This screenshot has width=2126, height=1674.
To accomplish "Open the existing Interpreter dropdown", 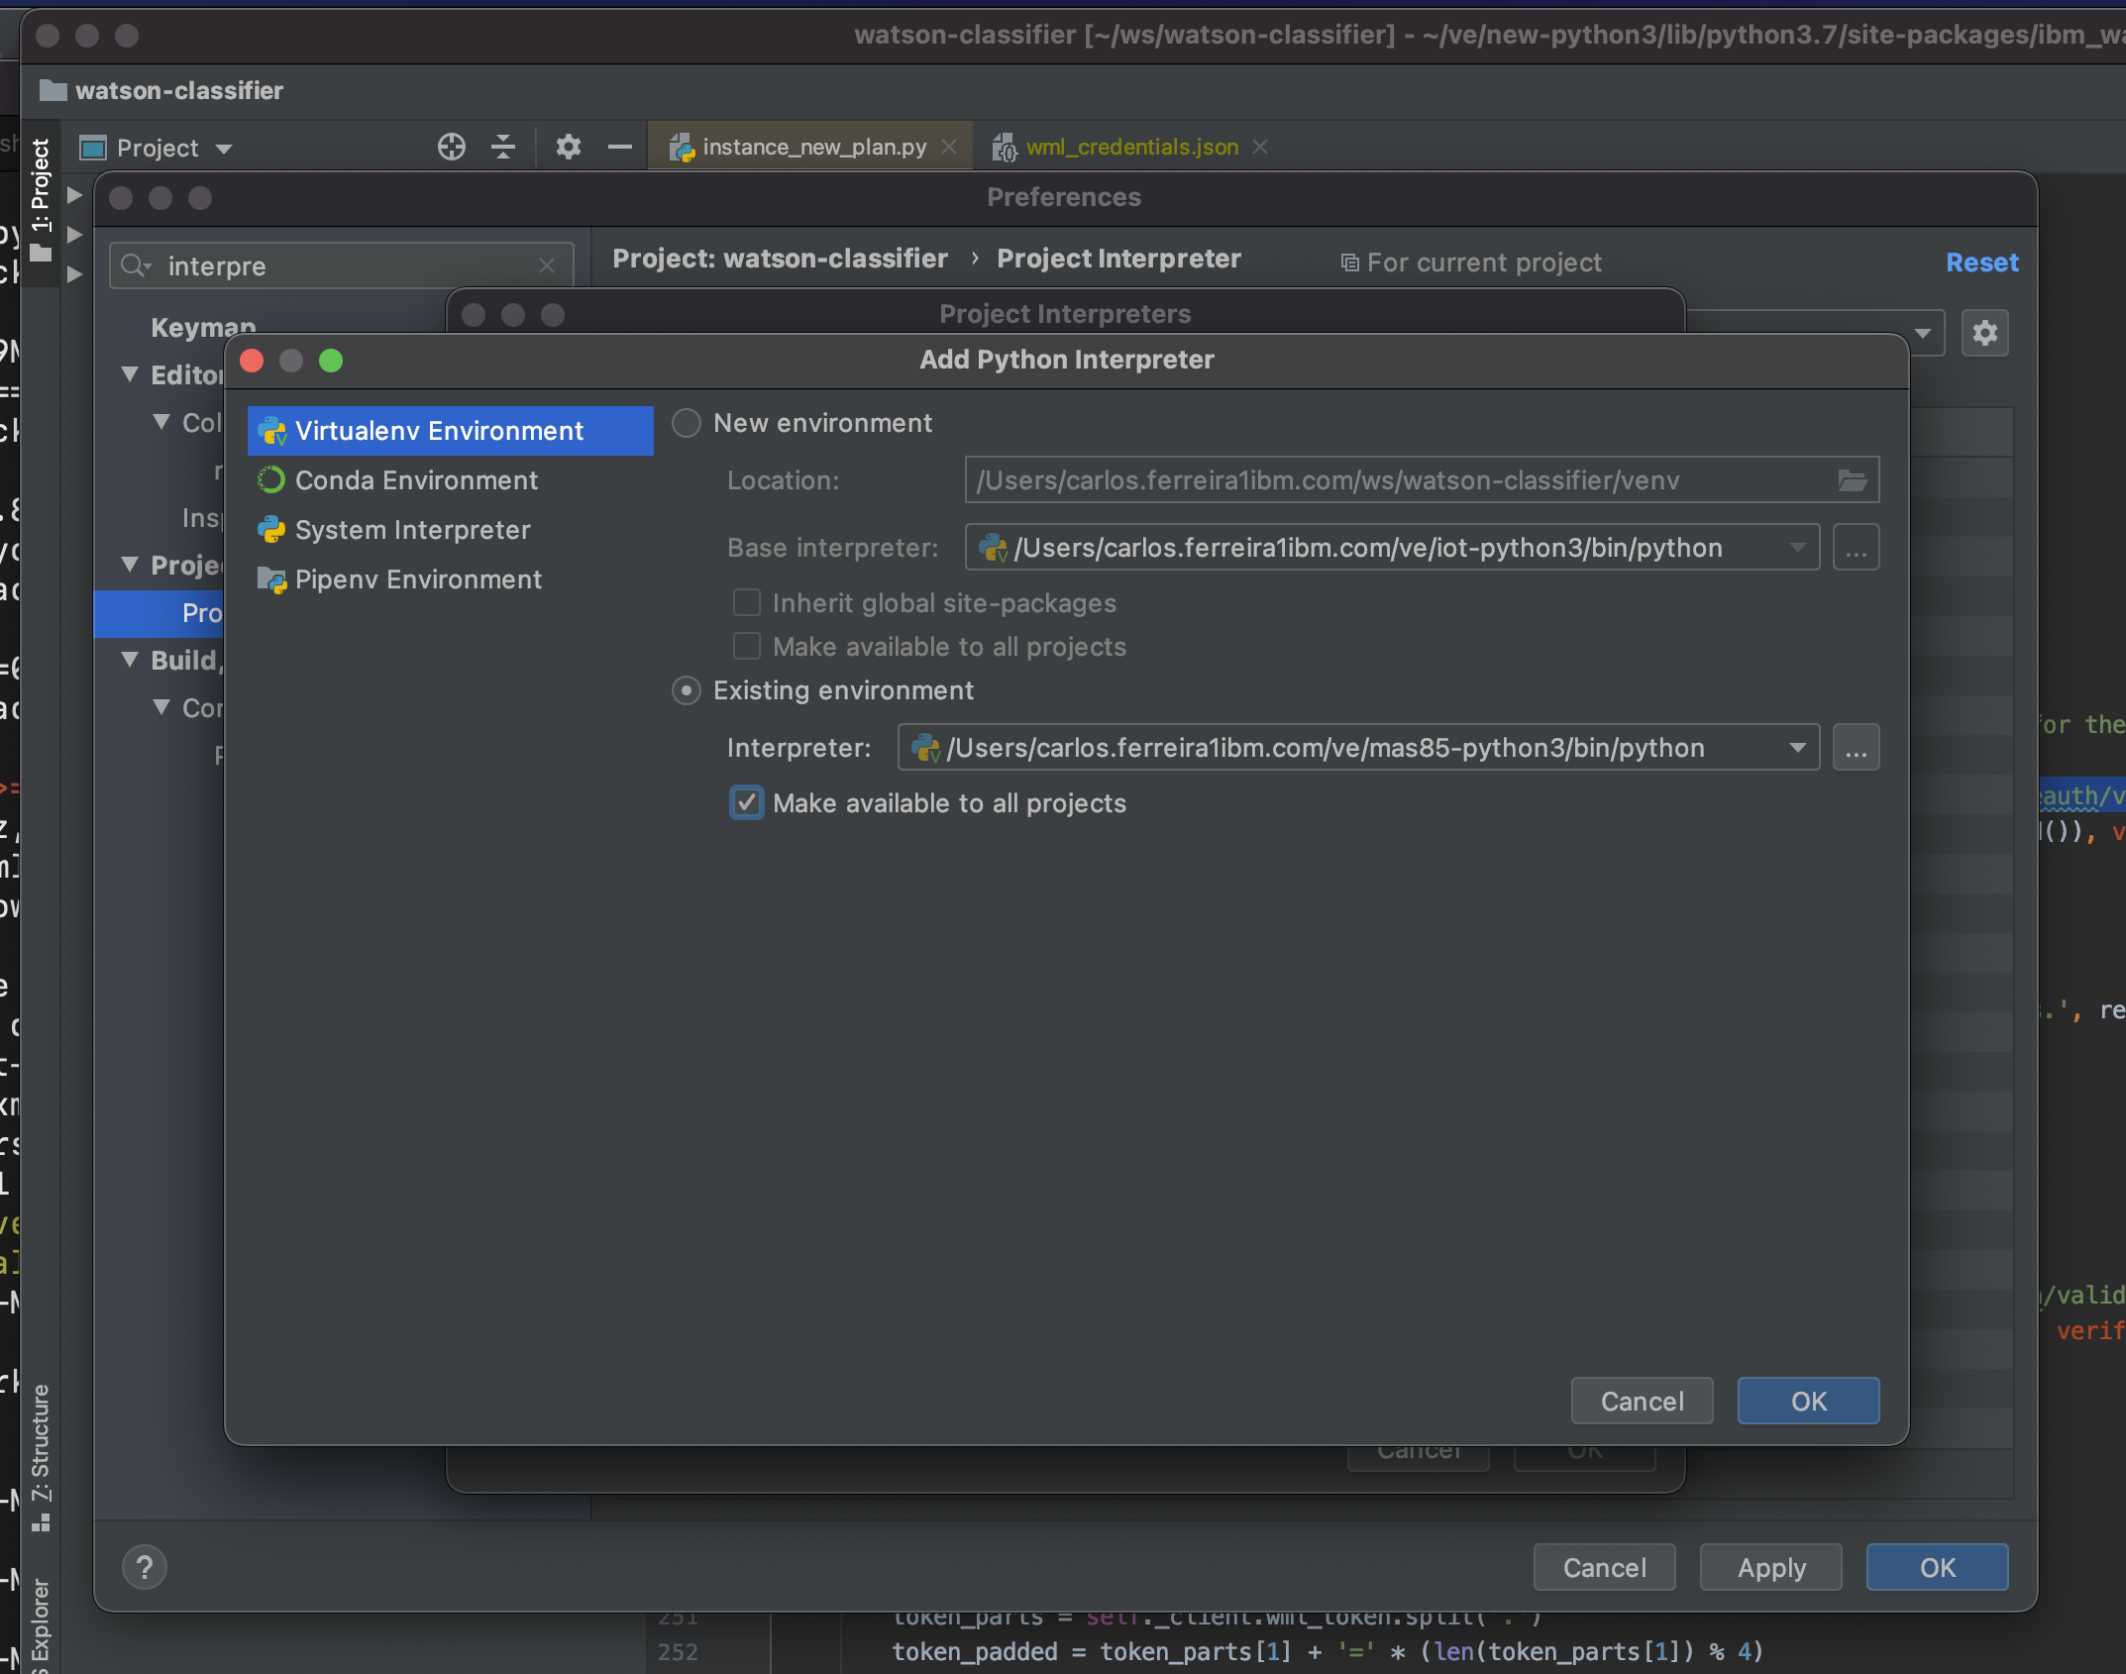I will click(x=1797, y=748).
